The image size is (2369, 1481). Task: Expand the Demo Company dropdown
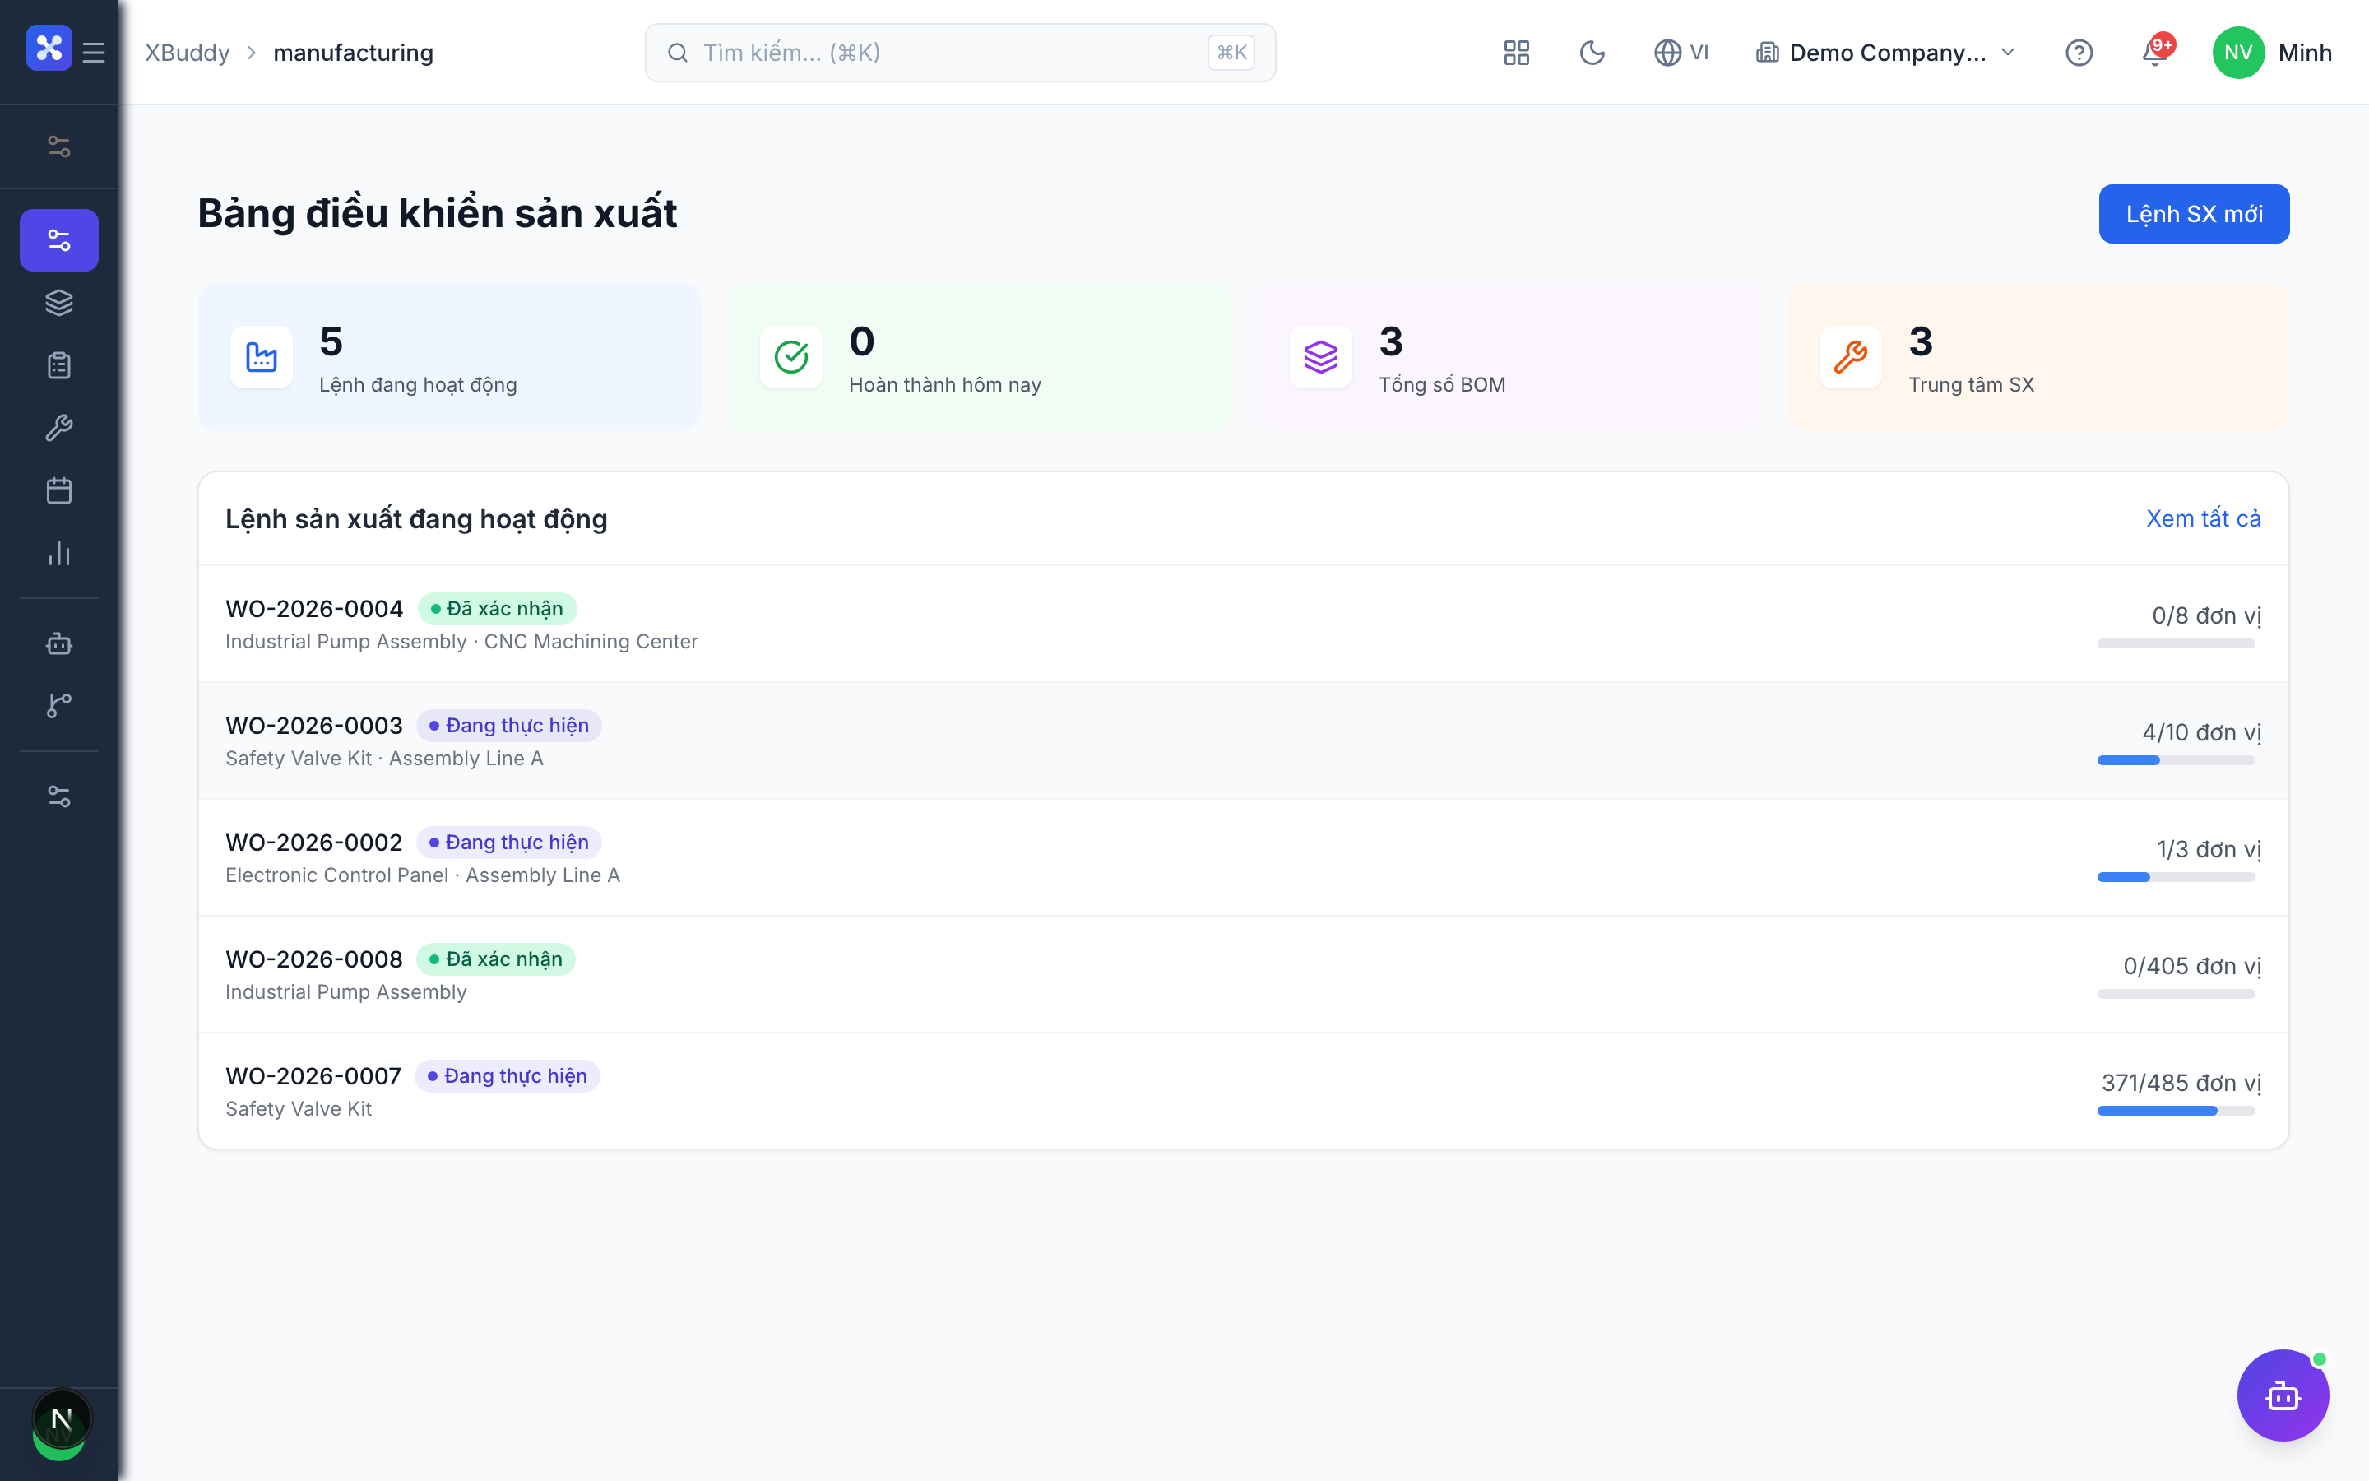coord(1885,53)
